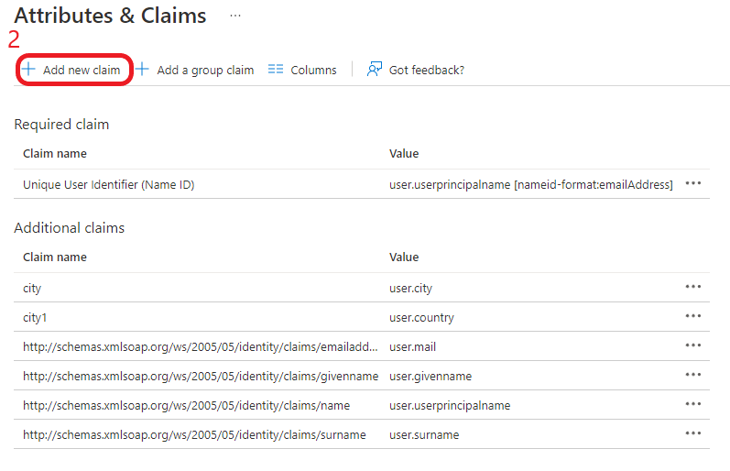
Task: Select the claims/givenname URL
Action: point(201,377)
